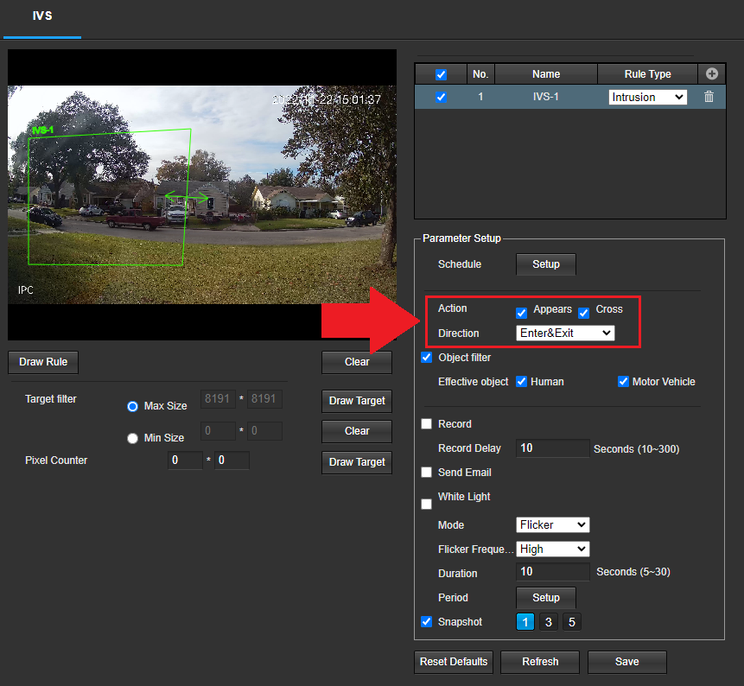Image resolution: width=744 pixels, height=686 pixels.
Task: Open the Rule Type Intrusion dropdown
Action: point(648,98)
